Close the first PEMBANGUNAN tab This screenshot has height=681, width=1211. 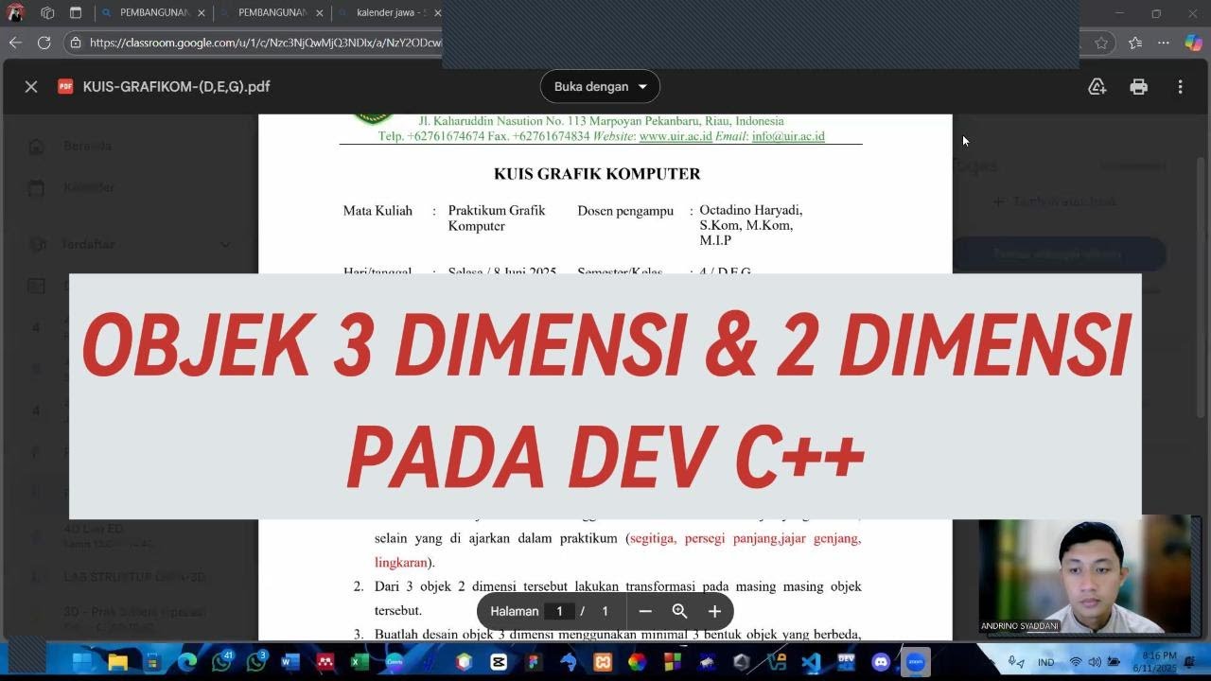coord(202,13)
